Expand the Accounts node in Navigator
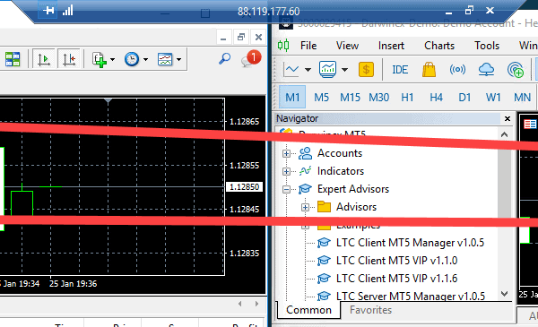This screenshot has width=538, height=327. pyautogui.click(x=286, y=153)
